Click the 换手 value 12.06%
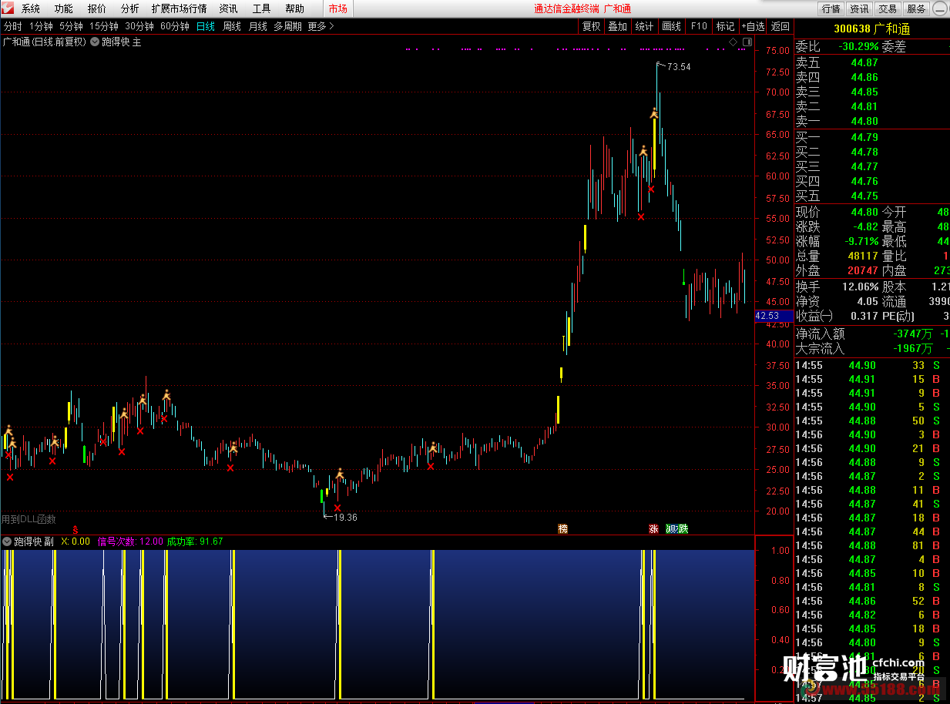Viewport: 950px width, 704px height. [860, 287]
